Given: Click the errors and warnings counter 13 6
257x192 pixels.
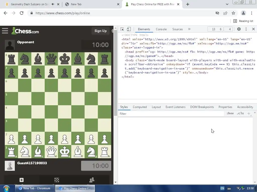Looking at the screenshot, I should (215, 29).
